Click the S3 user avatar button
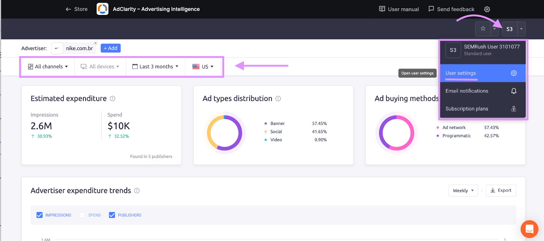 509,29
